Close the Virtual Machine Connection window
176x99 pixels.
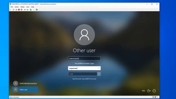point(157,4)
